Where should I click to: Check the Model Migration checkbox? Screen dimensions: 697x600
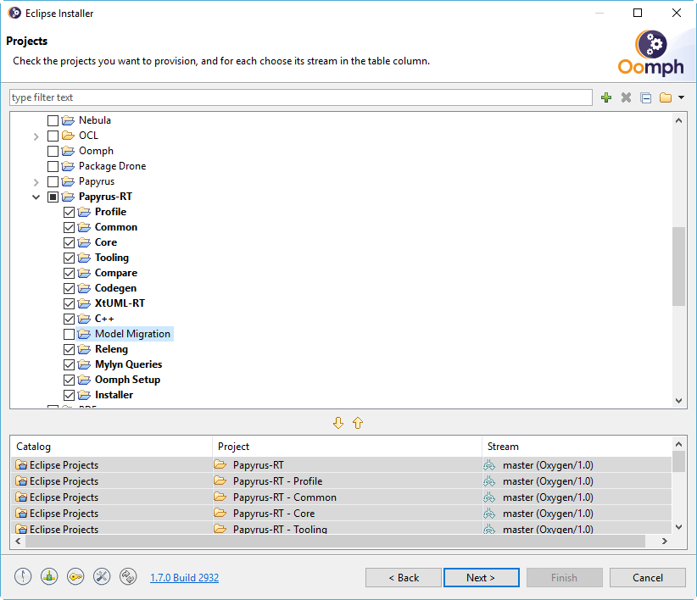pos(69,334)
